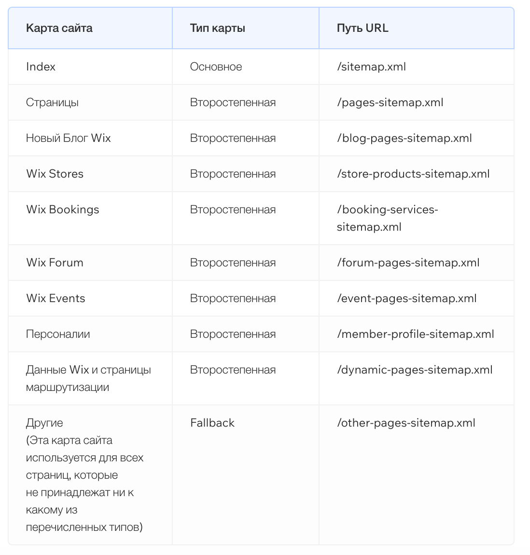Viewport: 530px width, 555px height.
Task: Select the "Страницы" row name
Action: pyautogui.click(x=52, y=102)
